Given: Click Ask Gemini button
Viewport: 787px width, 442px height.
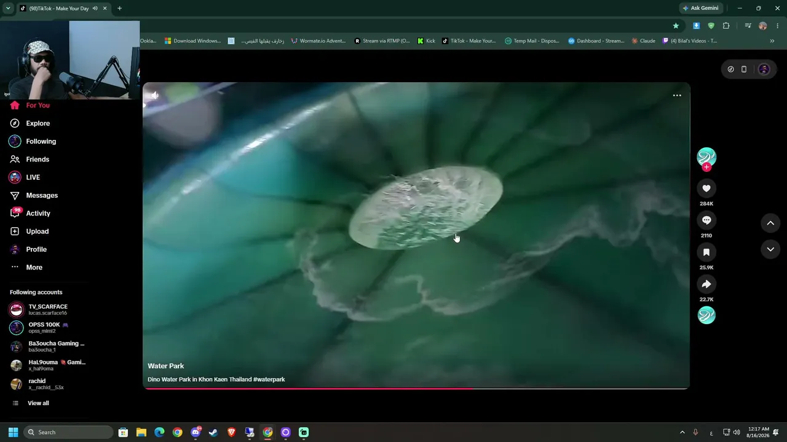Looking at the screenshot, I should 700,9.
